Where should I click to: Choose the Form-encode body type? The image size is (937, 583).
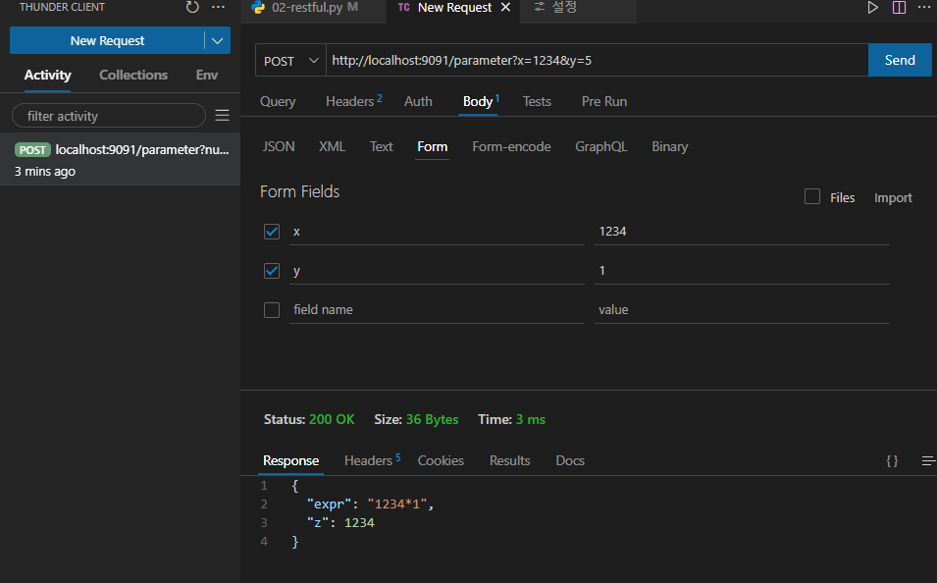(511, 146)
